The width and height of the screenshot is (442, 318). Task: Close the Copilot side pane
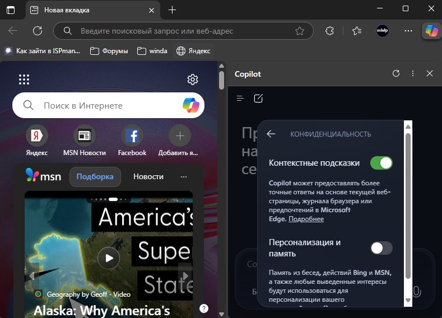tap(430, 73)
